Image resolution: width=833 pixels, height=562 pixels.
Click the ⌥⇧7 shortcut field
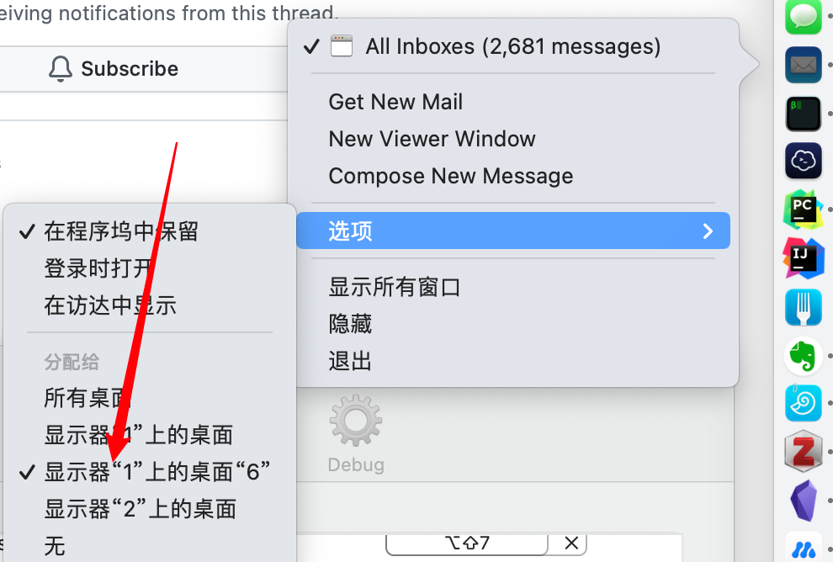(x=467, y=543)
